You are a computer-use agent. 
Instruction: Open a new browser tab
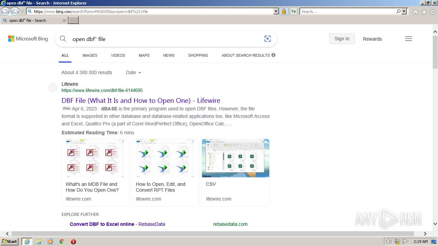[74, 20]
